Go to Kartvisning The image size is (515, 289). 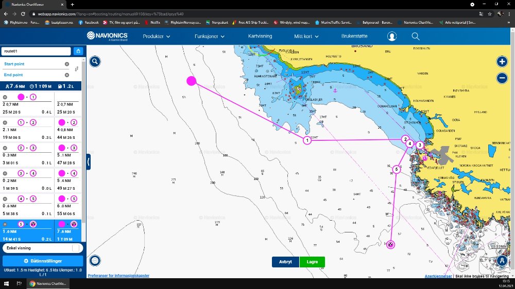[x=260, y=36]
